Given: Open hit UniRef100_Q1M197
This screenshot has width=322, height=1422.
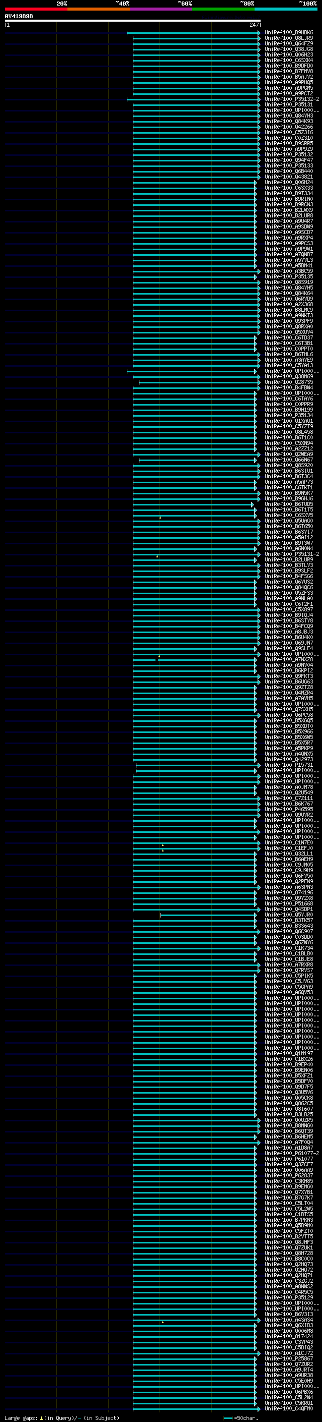Looking at the screenshot, I should pyautogui.click(x=288, y=1054).
